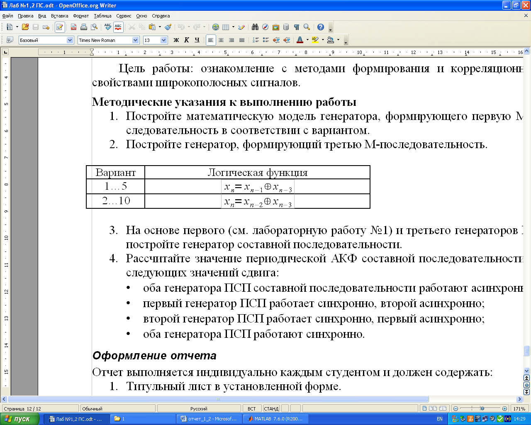Viewport: 531px width, 425px height.
Task: Open the Paste options dropdown arrow
Action: [160, 27]
